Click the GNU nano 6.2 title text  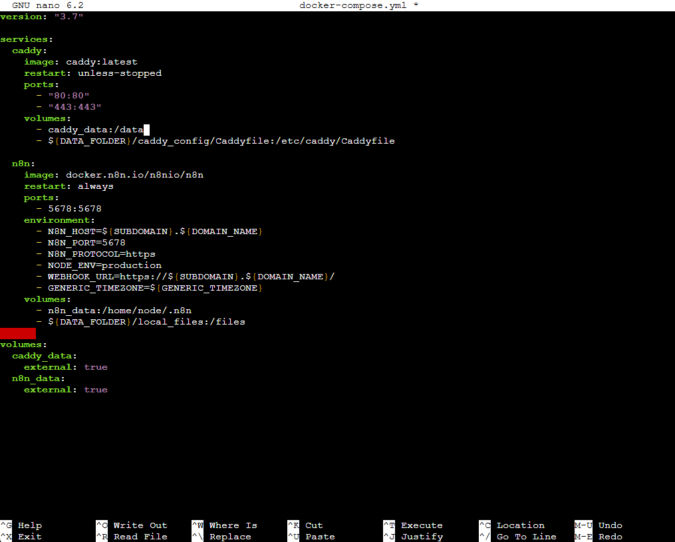tap(48, 5)
